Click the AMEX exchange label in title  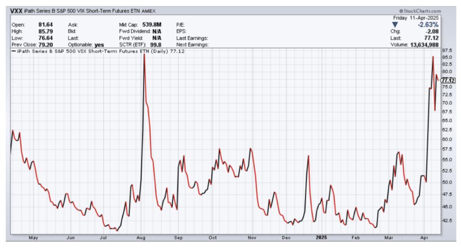coord(149,11)
